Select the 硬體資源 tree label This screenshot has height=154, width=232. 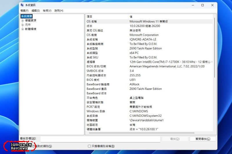31,21
